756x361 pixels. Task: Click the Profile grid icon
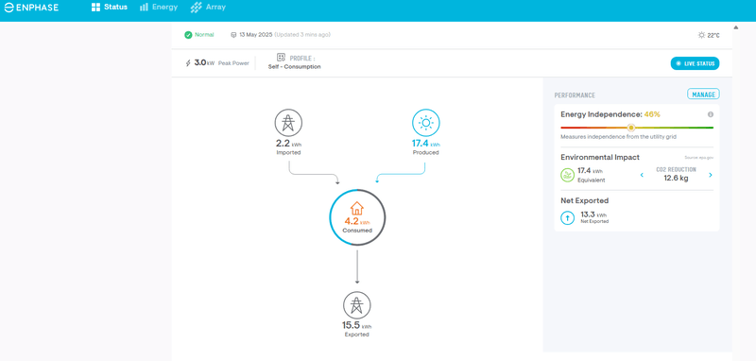pyautogui.click(x=281, y=58)
